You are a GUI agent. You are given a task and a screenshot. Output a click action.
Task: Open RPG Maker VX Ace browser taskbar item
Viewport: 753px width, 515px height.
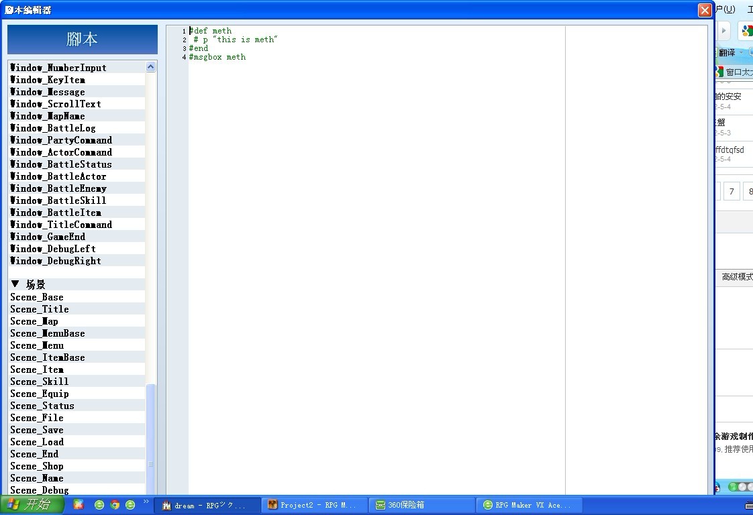[x=530, y=506]
